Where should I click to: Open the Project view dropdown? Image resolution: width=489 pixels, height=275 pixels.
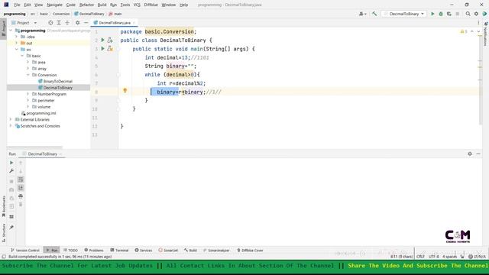tap(24, 23)
